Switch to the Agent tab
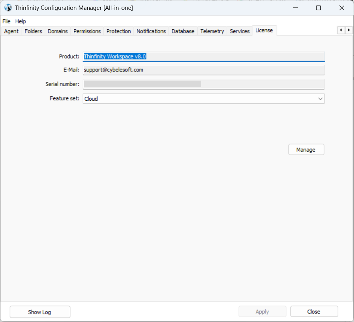This screenshot has width=354, height=322. click(11, 31)
